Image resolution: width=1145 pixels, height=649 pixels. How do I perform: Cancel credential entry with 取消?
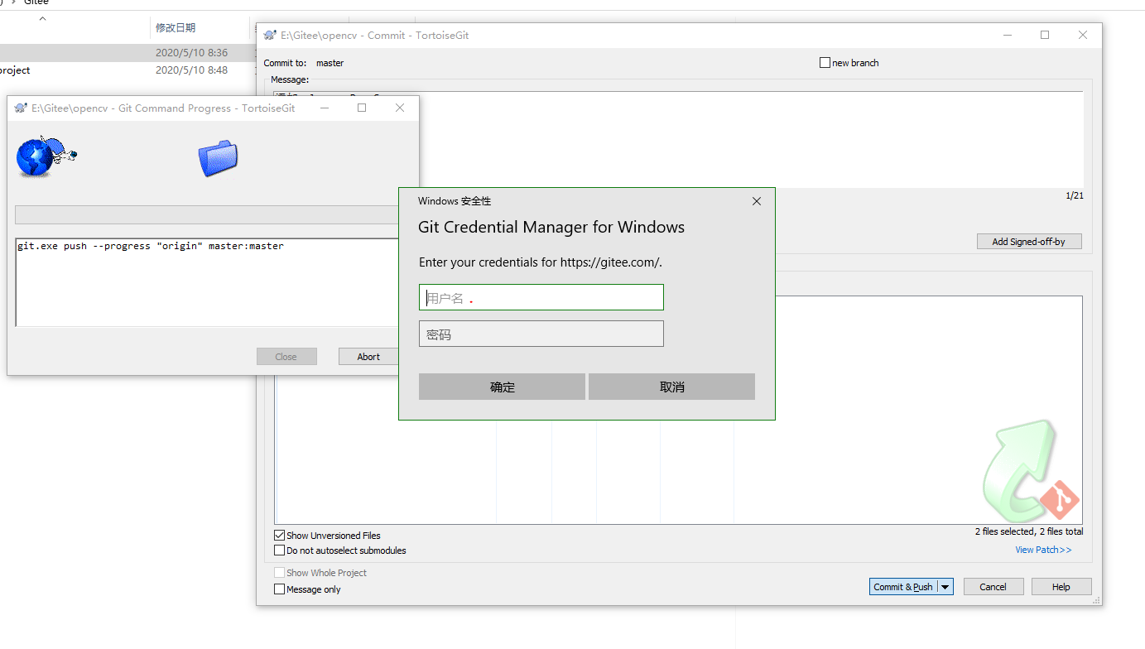click(x=671, y=387)
